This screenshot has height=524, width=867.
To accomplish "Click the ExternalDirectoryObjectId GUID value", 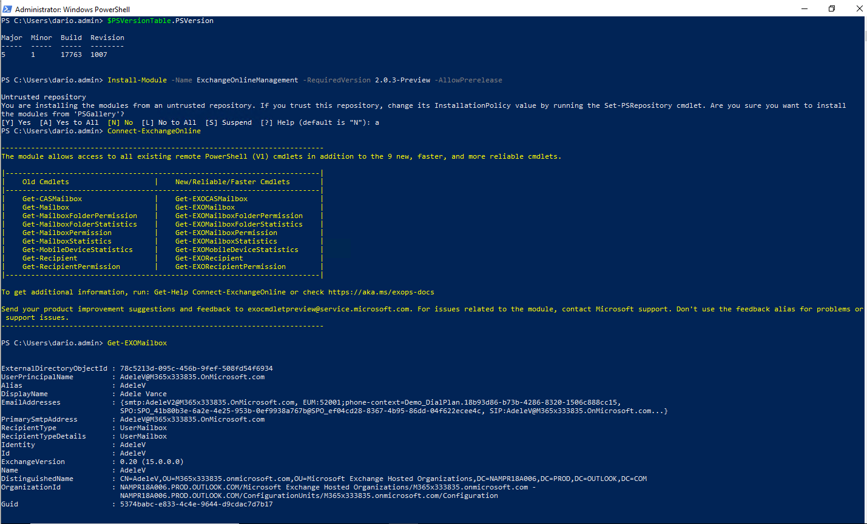I will point(197,368).
